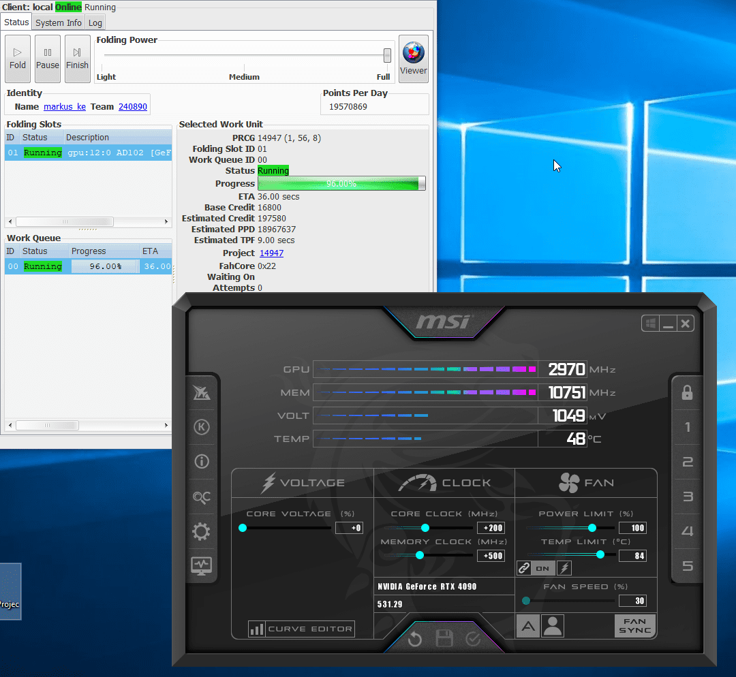Switch to the Status tab
This screenshot has width=736, height=677.
(16, 22)
